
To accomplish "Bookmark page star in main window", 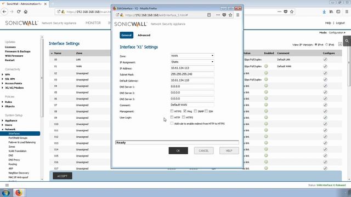I will coord(292,11).
